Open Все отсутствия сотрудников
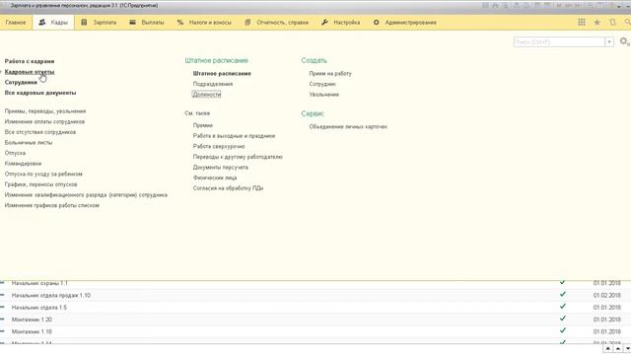631x355 pixels. tap(40, 132)
